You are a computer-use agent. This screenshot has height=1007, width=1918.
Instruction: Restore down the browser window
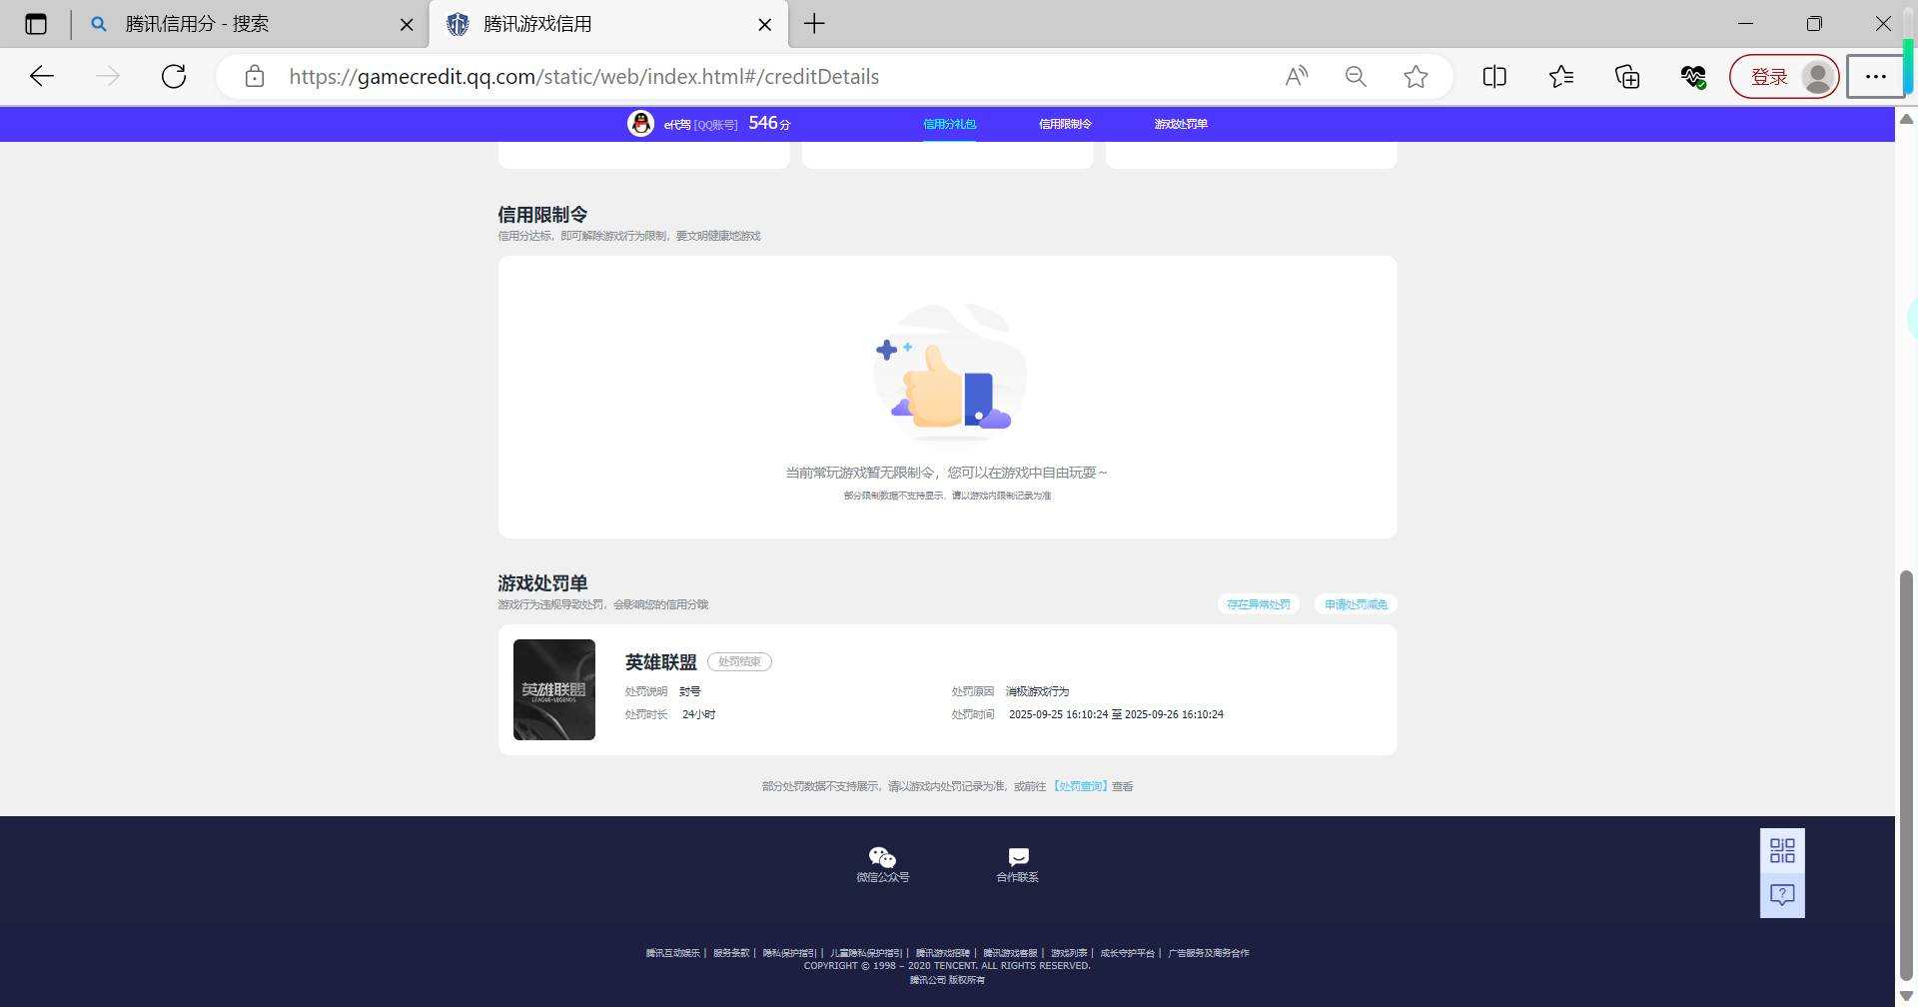pyautogui.click(x=1814, y=24)
